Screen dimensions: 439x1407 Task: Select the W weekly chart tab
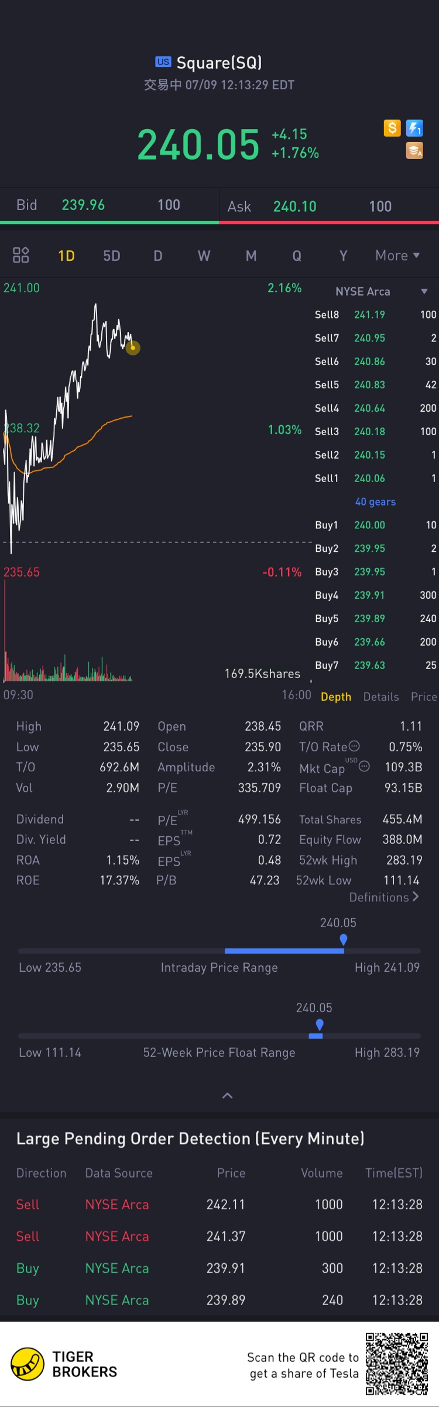tap(204, 256)
